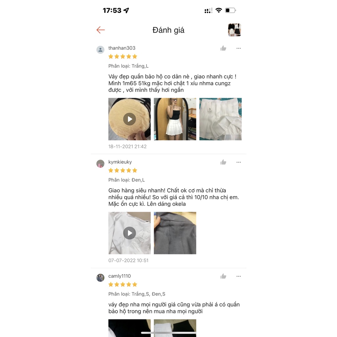Screen dimensions: 337x337
Task: Open more options for kymkieuky's review
Action: pyautogui.click(x=239, y=162)
